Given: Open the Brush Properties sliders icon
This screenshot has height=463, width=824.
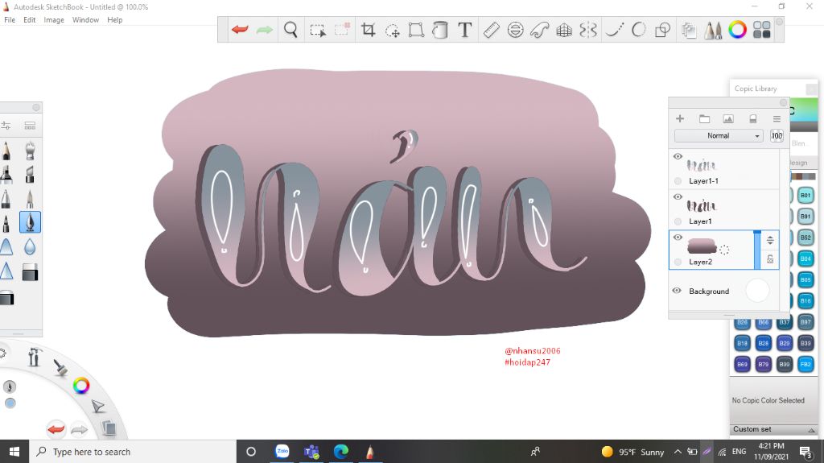Looking at the screenshot, I should click(x=6, y=126).
